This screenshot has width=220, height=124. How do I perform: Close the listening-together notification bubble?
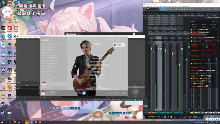124,45
